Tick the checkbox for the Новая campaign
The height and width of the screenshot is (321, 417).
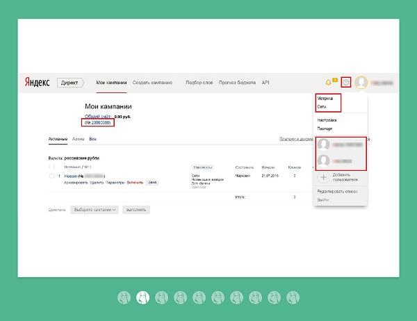click(x=51, y=176)
